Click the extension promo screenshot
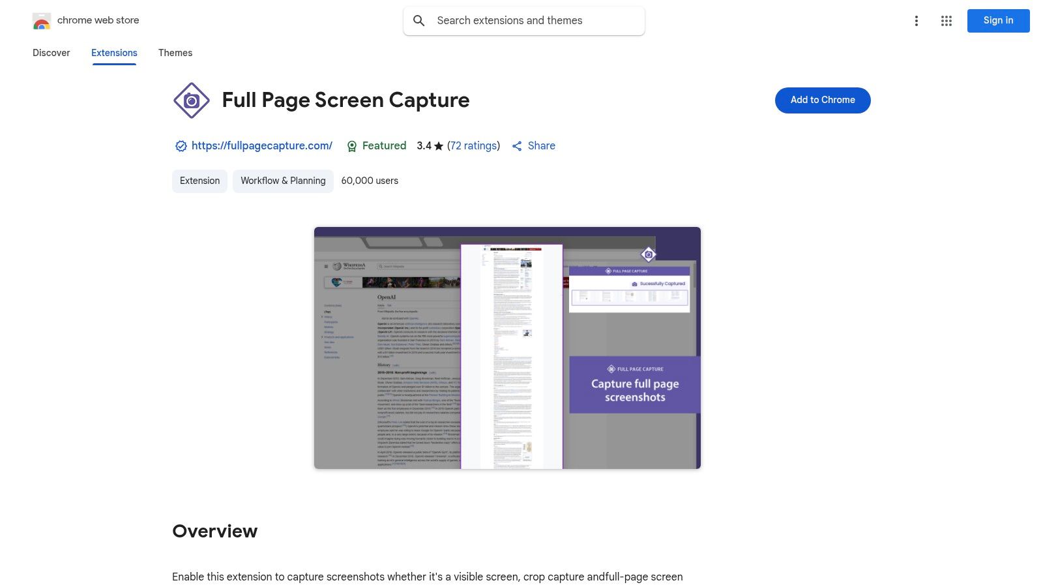The width and height of the screenshot is (1043, 587). [x=507, y=347]
